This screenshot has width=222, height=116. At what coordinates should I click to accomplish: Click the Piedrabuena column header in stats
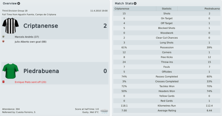coord(199,9)
